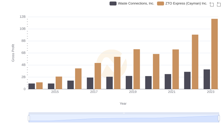Click the Gross Profit axis title
The height and width of the screenshot is (129, 224).
coord(13,53)
